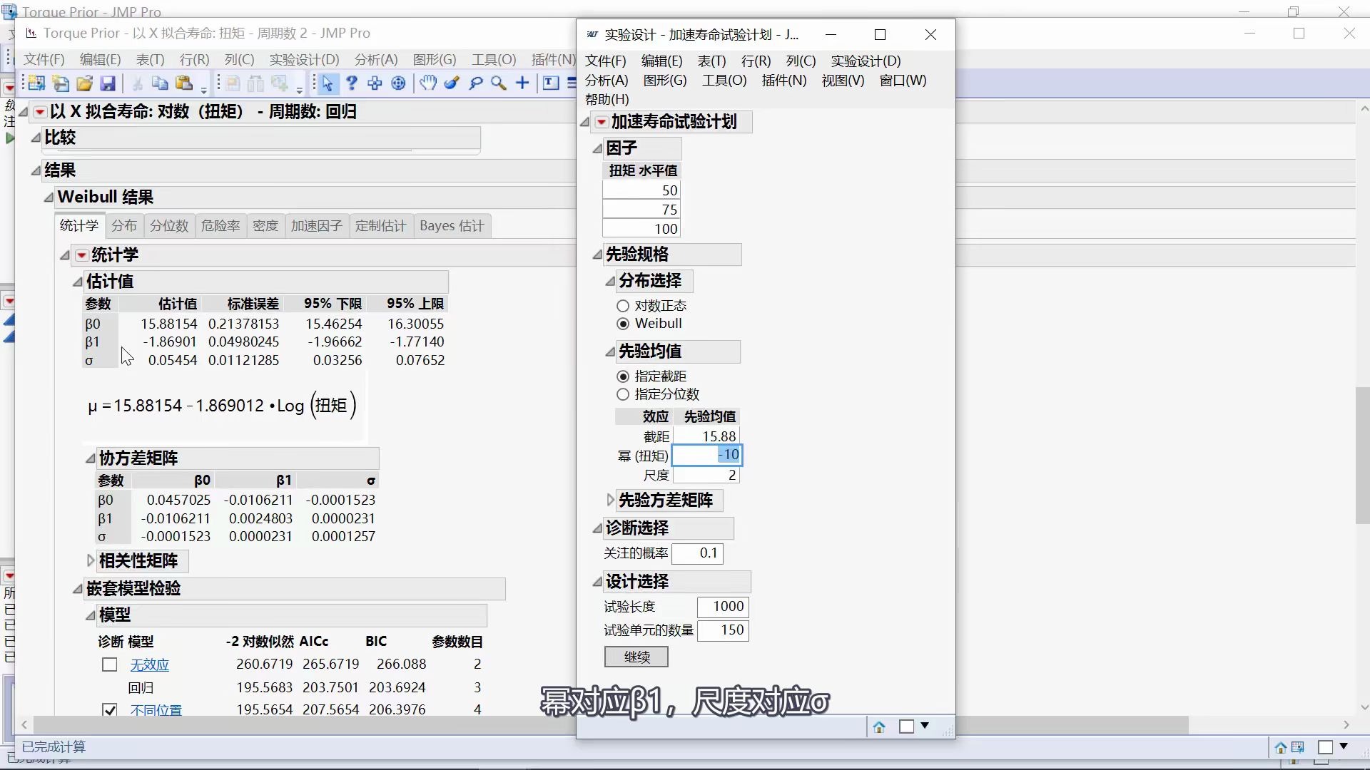Screen dimensions: 1370x770
Task: Open the 分位数 tab
Action: [x=169, y=226]
